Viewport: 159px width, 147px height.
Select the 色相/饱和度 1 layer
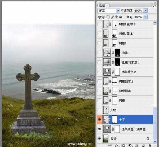pos(132,62)
